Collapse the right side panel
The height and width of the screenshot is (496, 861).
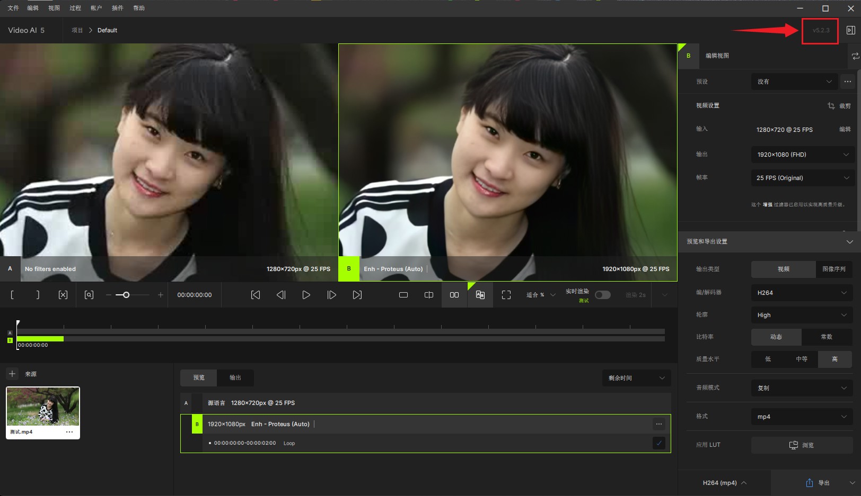coord(850,30)
